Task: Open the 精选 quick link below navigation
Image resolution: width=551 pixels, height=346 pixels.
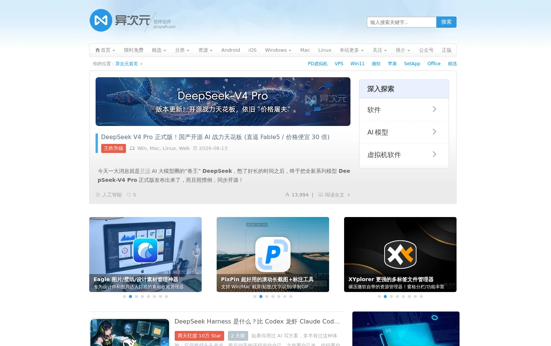Action: tap(452, 64)
